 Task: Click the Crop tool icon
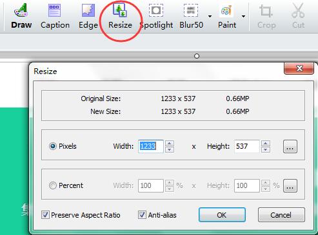pos(266,11)
